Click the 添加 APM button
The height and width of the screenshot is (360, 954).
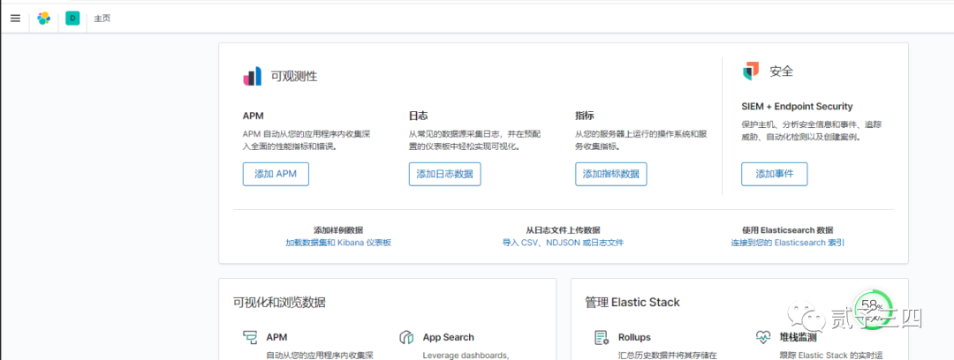pyautogui.click(x=276, y=174)
